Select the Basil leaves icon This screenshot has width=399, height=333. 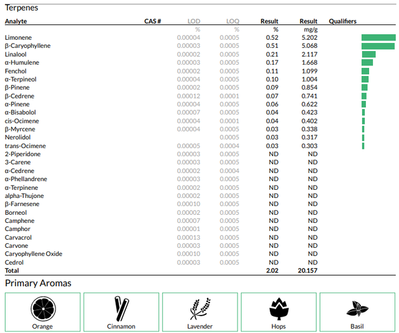(x=357, y=309)
